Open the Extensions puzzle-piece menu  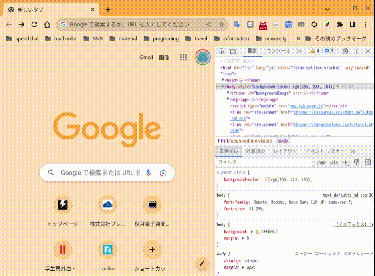point(340,24)
